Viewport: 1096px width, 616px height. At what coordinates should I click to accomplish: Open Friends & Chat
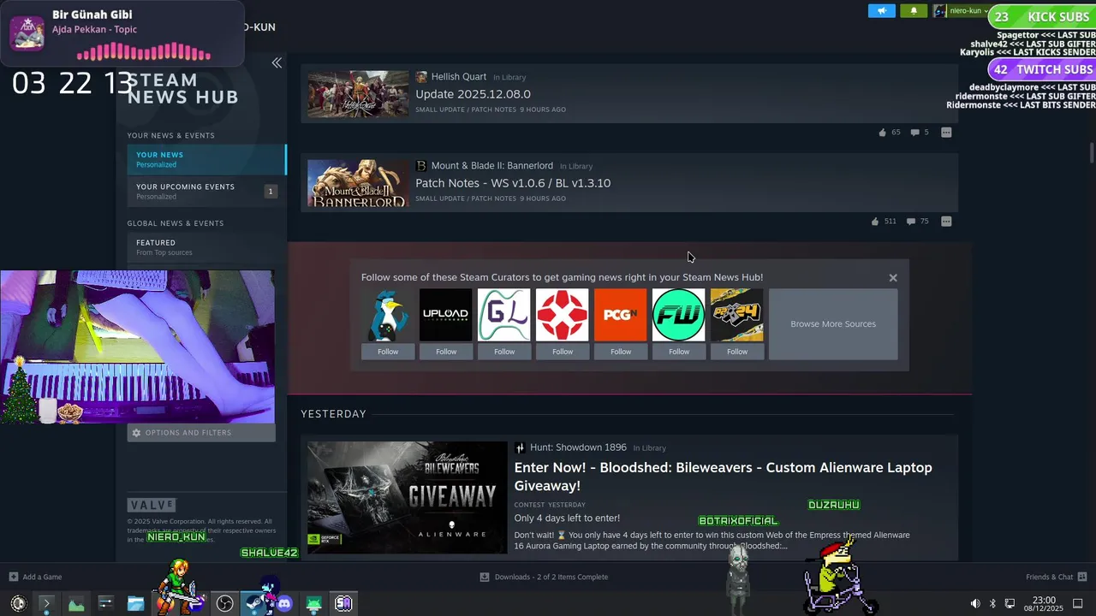(x=1057, y=577)
